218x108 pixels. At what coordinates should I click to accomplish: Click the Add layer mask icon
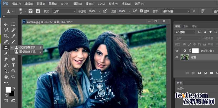pos(199,73)
